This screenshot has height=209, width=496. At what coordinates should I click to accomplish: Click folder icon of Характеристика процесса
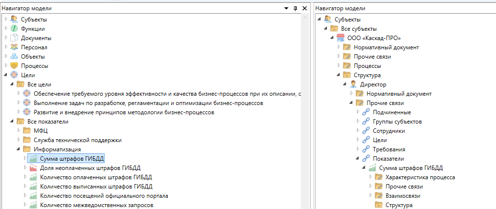(x=379, y=177)
